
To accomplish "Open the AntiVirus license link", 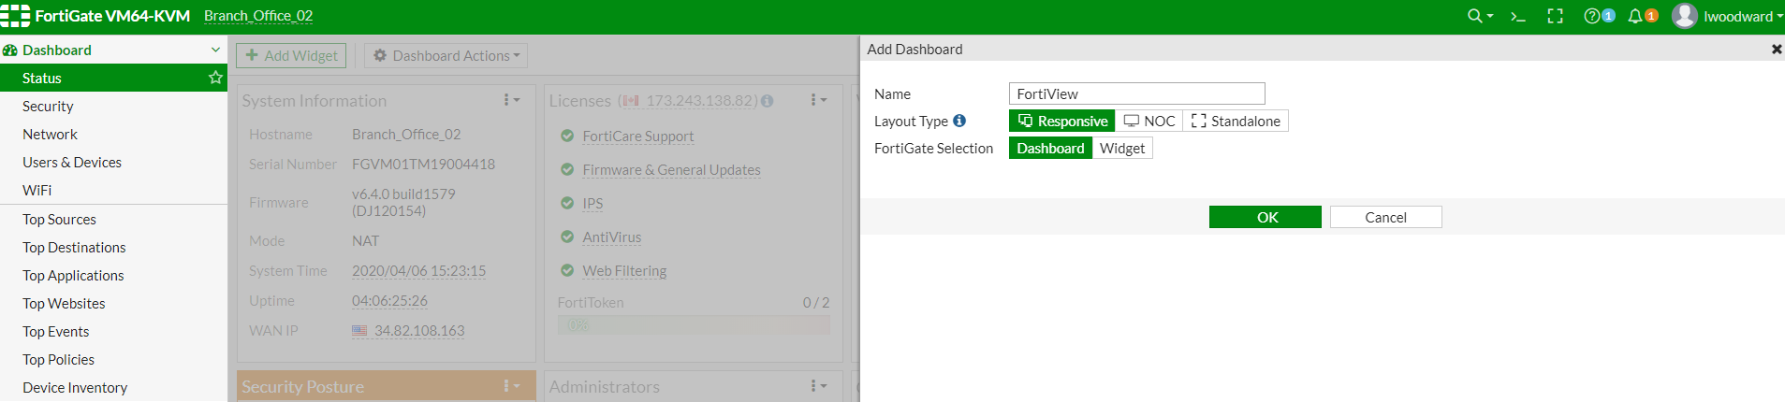I will click(611, 237).
